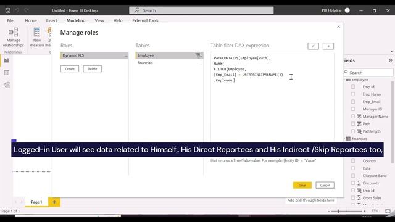Check the Emp Id field checkbox under employee

pos(353,87)
